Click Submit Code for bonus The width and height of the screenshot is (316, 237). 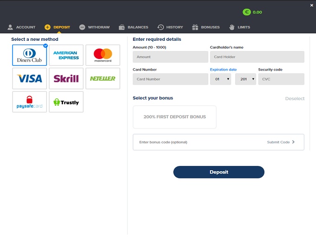coord(281,142)
